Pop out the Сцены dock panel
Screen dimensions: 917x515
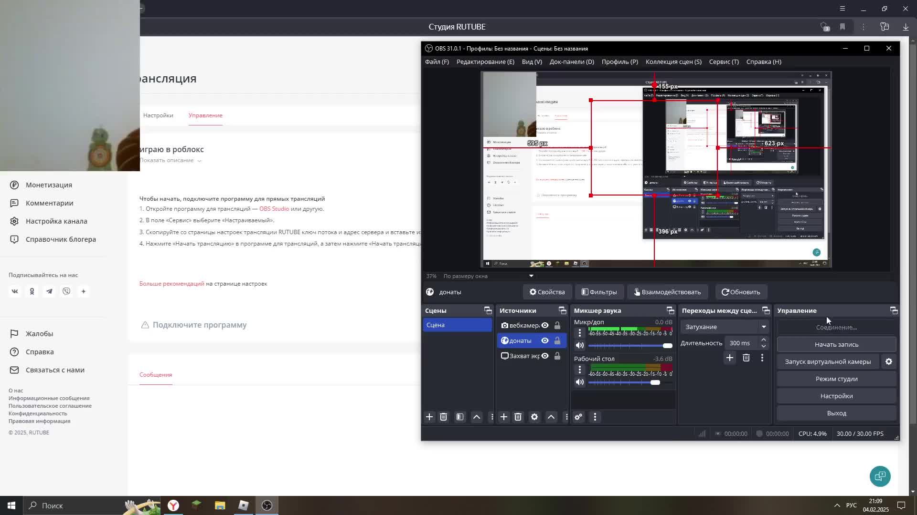488,310
